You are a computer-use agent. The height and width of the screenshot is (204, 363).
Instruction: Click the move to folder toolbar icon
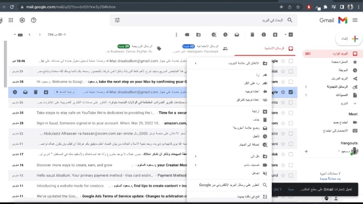198,35
